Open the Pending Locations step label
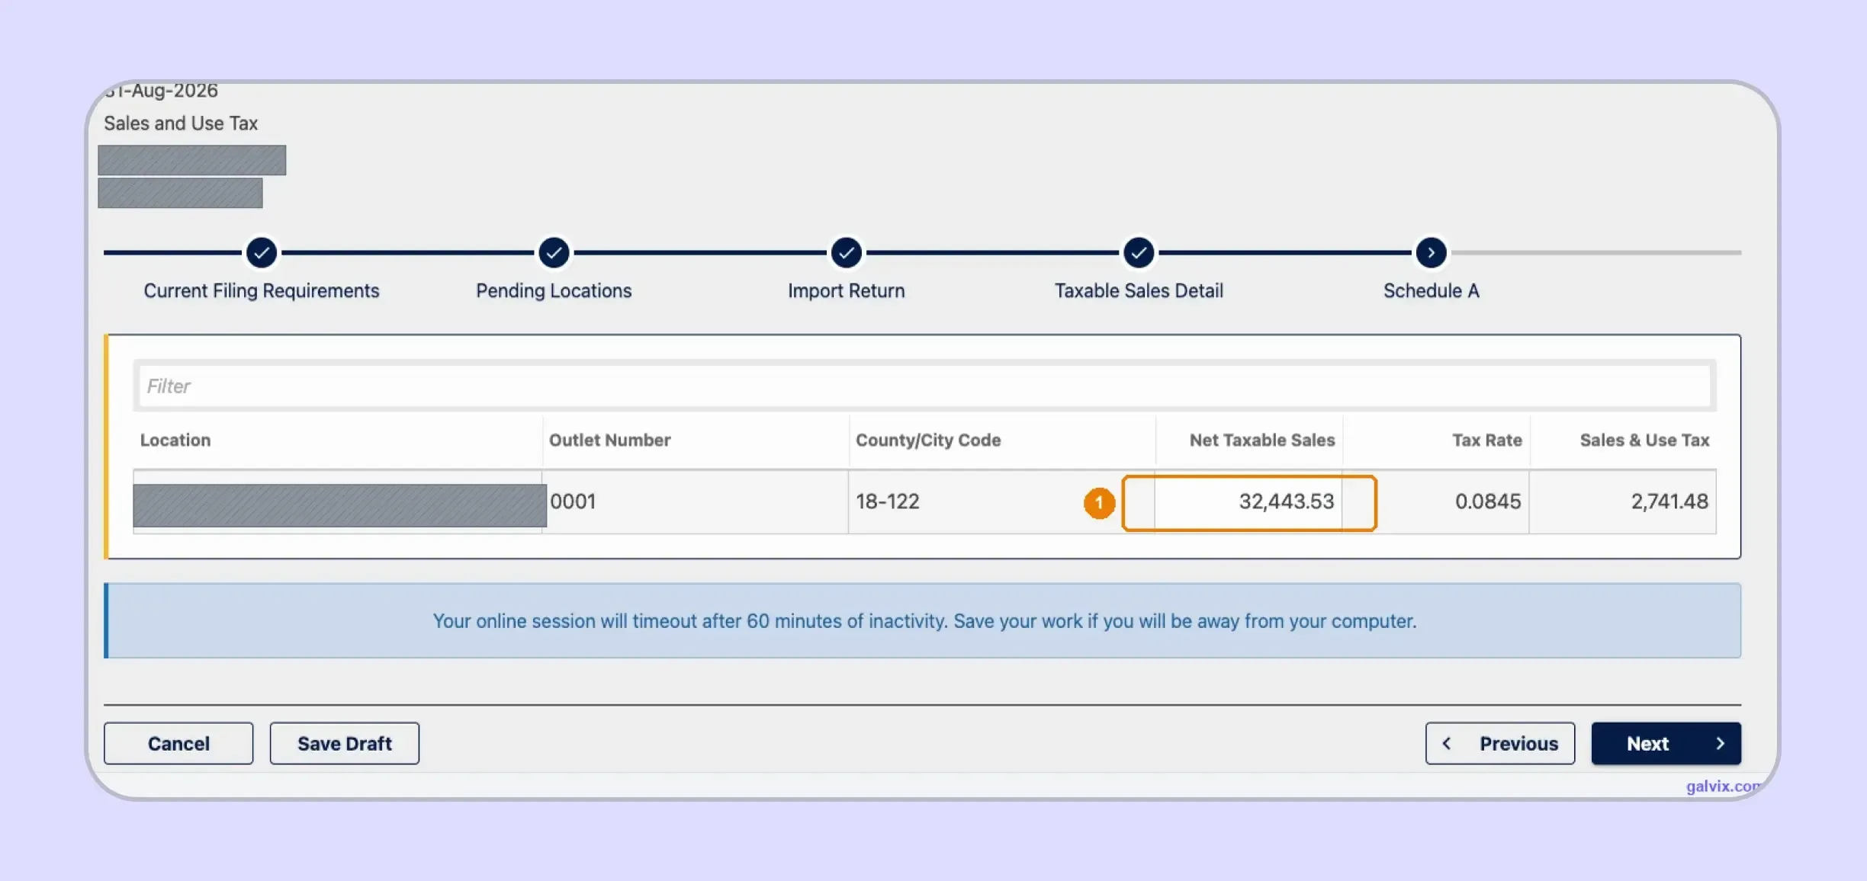The image size is (1867, 881). point(554,290)
